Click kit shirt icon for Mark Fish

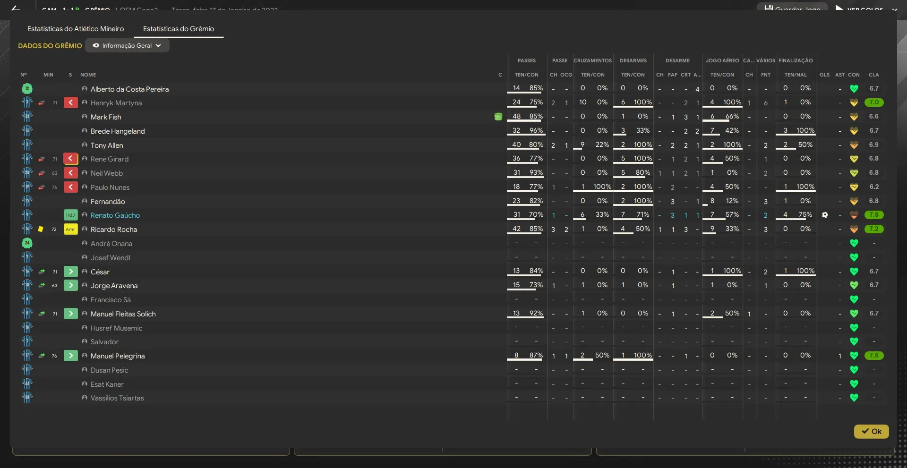(x=27, y=117)
